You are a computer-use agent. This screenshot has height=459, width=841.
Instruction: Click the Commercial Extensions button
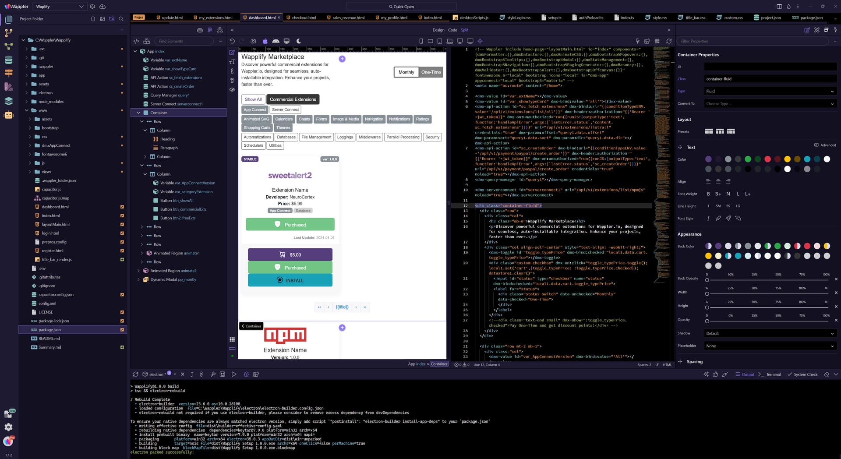click(x=293, y=99)
